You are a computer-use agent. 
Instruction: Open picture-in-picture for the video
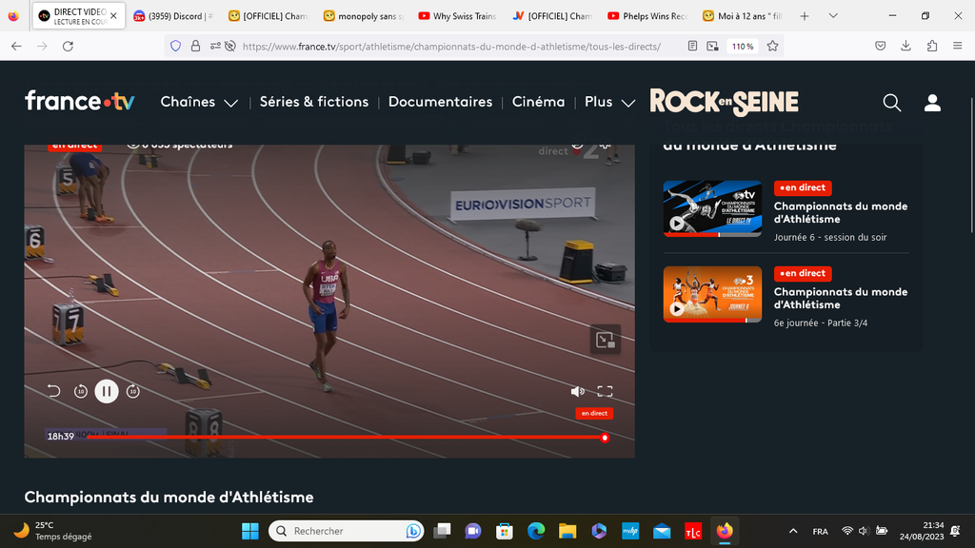tap(605, 340)
